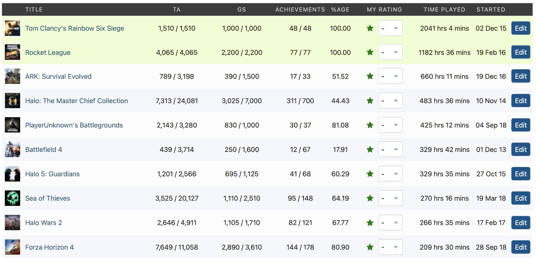Open Tom Clancy's Rainbow Six Siege link
Viewport: 536px width, 258px height.
coord(75,28)
